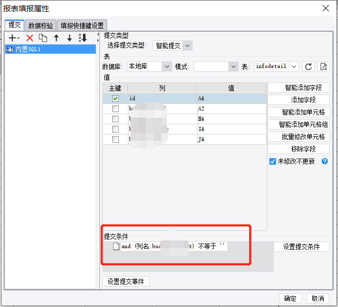The image size is (338, 307).
Task: Open the 选择提交类型 dropdown
Action: (x=187, y=46)
